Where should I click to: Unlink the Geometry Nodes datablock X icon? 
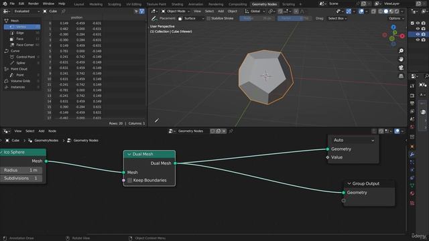click(224, 131)
